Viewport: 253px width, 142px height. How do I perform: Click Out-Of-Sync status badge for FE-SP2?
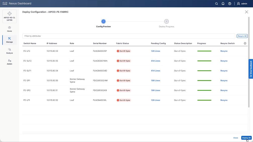[x=123, y=90]
